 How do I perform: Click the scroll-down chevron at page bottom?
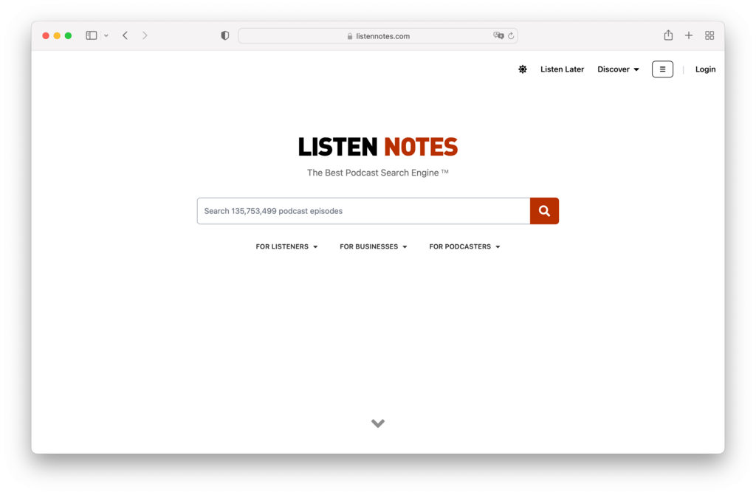pos(378,423)
